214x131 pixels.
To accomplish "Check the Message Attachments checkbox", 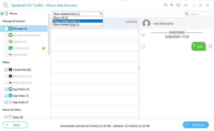I will [x=6, y=35].
